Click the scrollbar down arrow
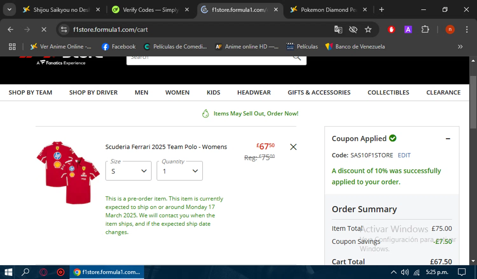The width and height of the screenshot is (477, 279). (473, 261)
